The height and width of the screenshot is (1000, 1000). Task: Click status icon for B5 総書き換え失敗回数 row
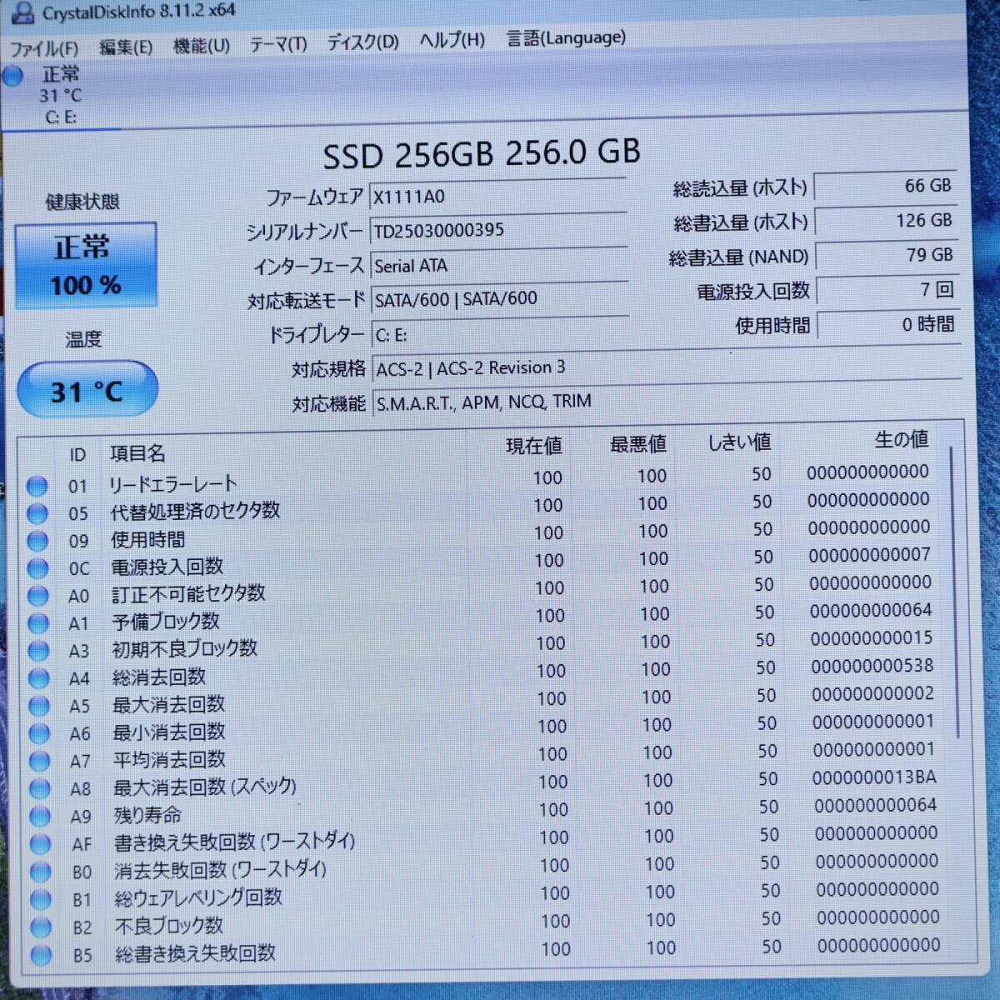click(x=41, y=955)
